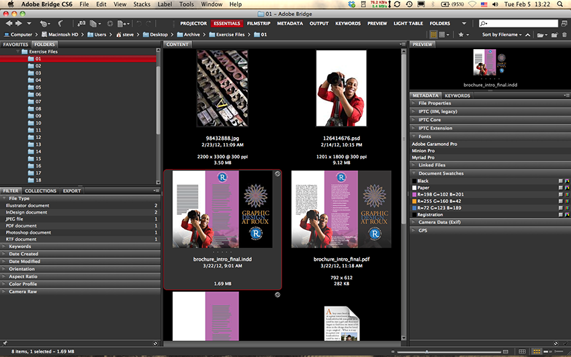The width and height of the screenshot is (571, 357).
Task: Filter by RTF document type
Action: pos(80,239)
